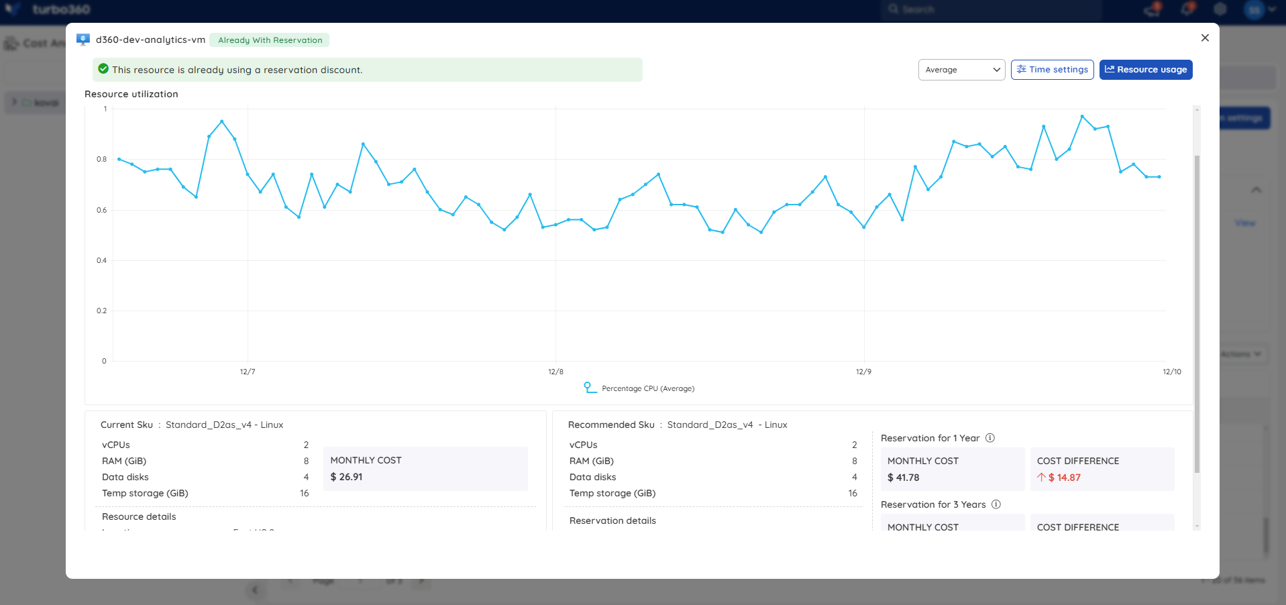
Task: Close the resource details dialog
Action: [1205, 38]
